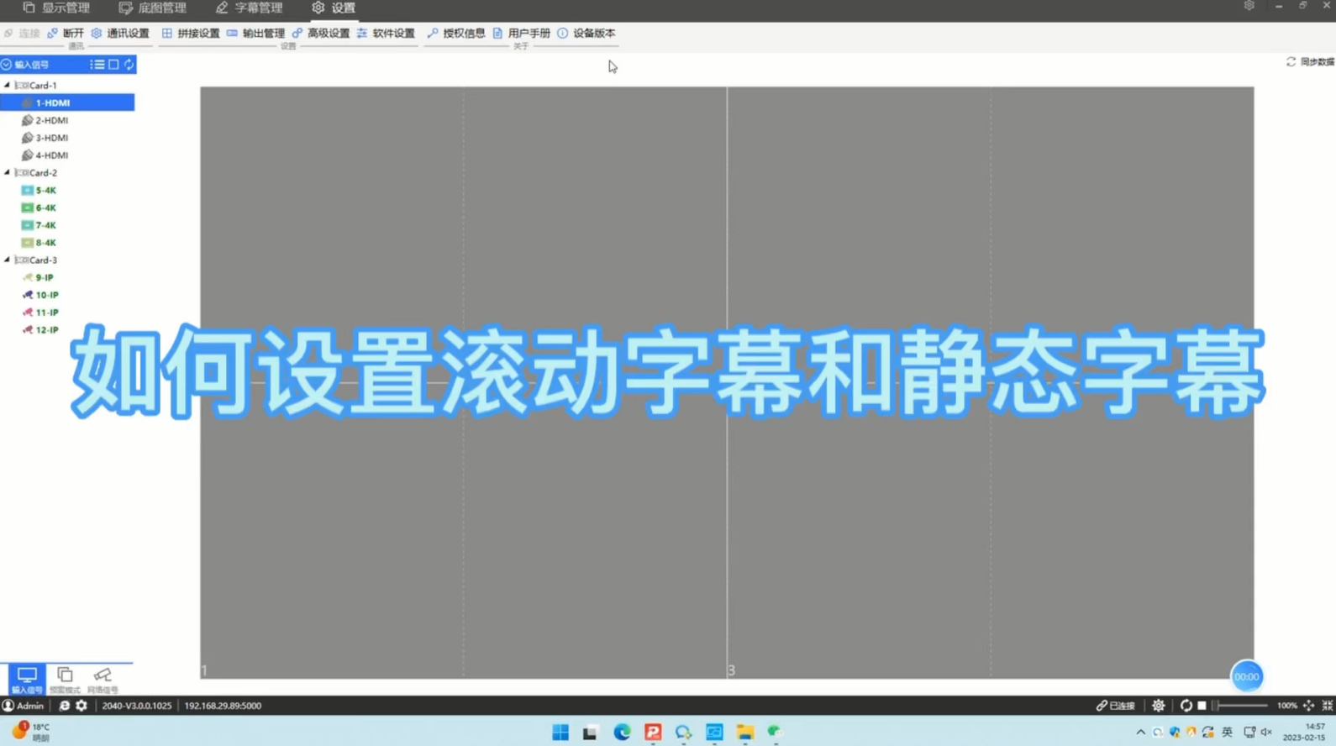Click the muted volume tray icon
The width and height of the screenshot is (1336, 746).
1266,732
